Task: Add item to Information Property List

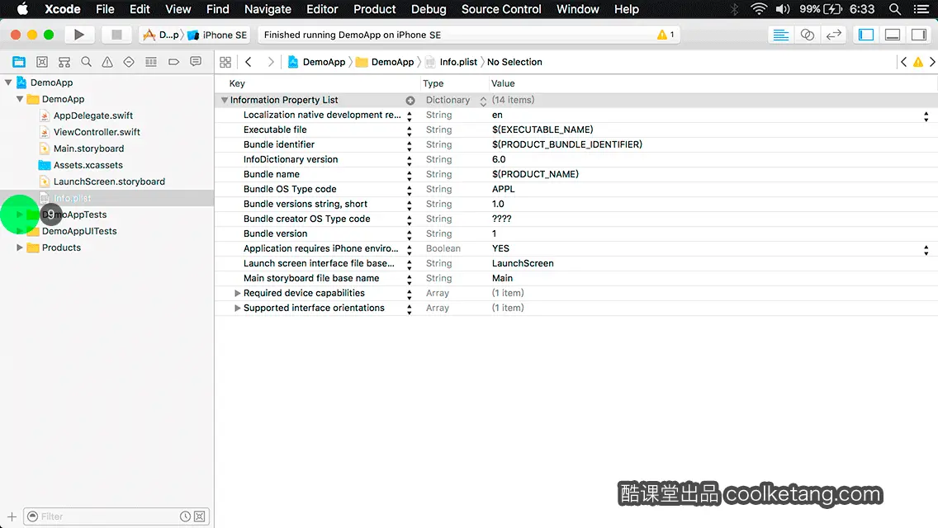Action: tap(410, 101)
